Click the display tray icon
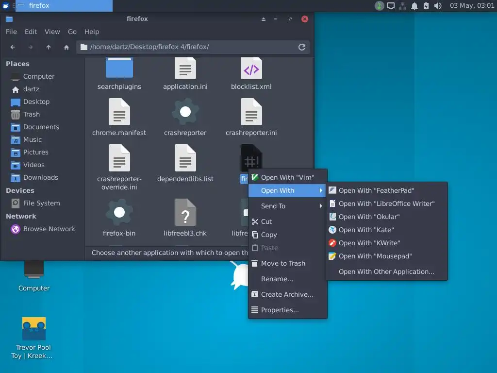Screen dimensions: 497x373 (x=391, y=6)
